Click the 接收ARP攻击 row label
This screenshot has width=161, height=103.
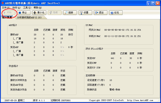[x=17, y=76]
